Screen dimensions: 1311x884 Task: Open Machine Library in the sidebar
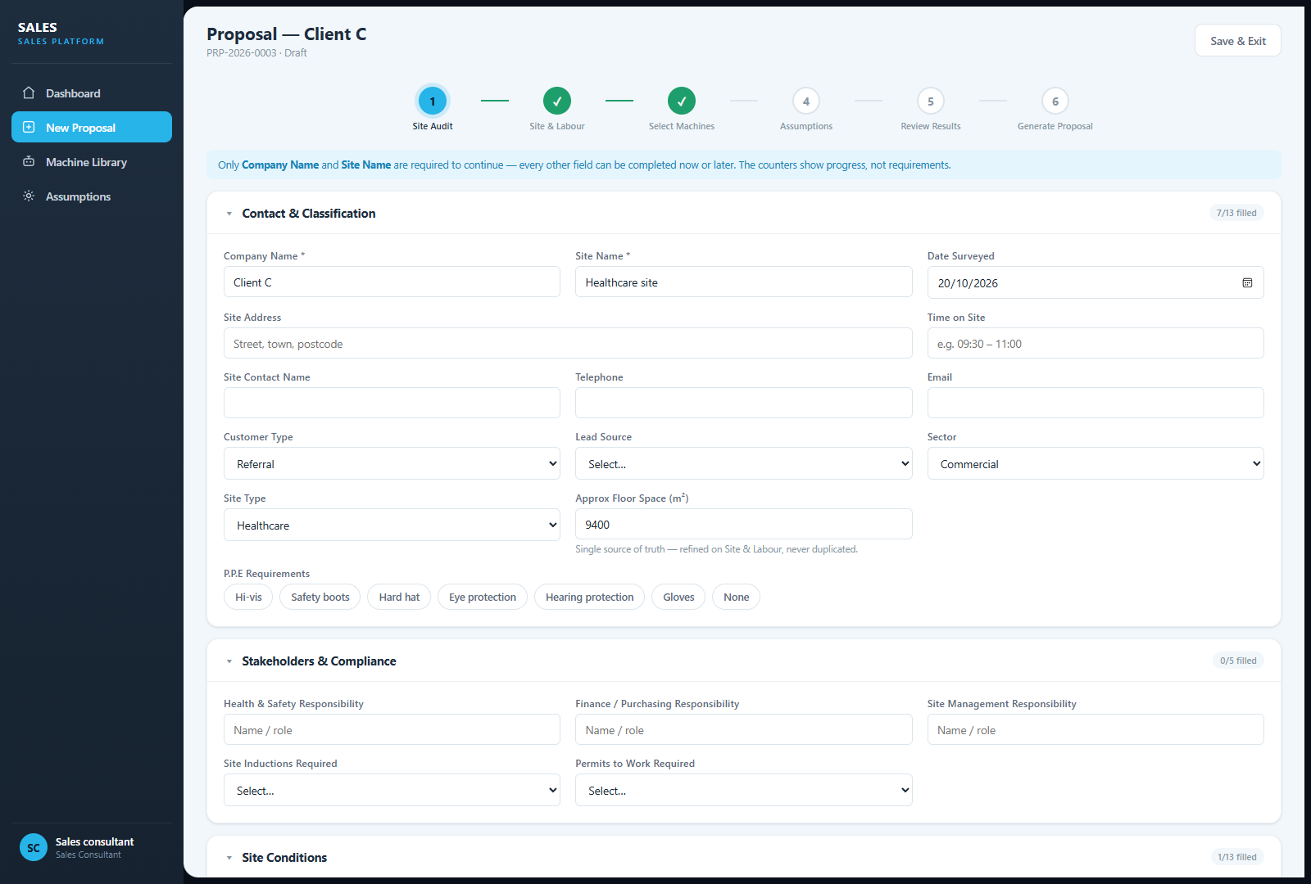pos(92,162)
